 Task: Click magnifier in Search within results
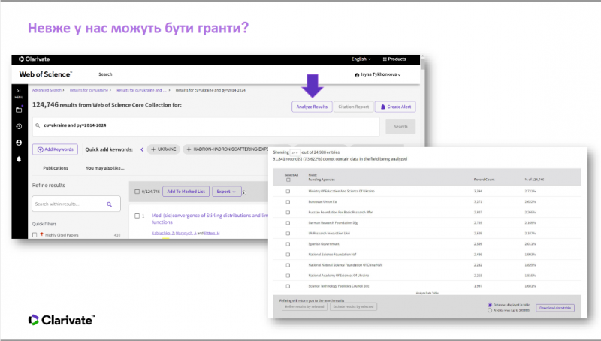[109, 204]
